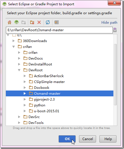Expand the DevTools folder

tap(19, 123)
